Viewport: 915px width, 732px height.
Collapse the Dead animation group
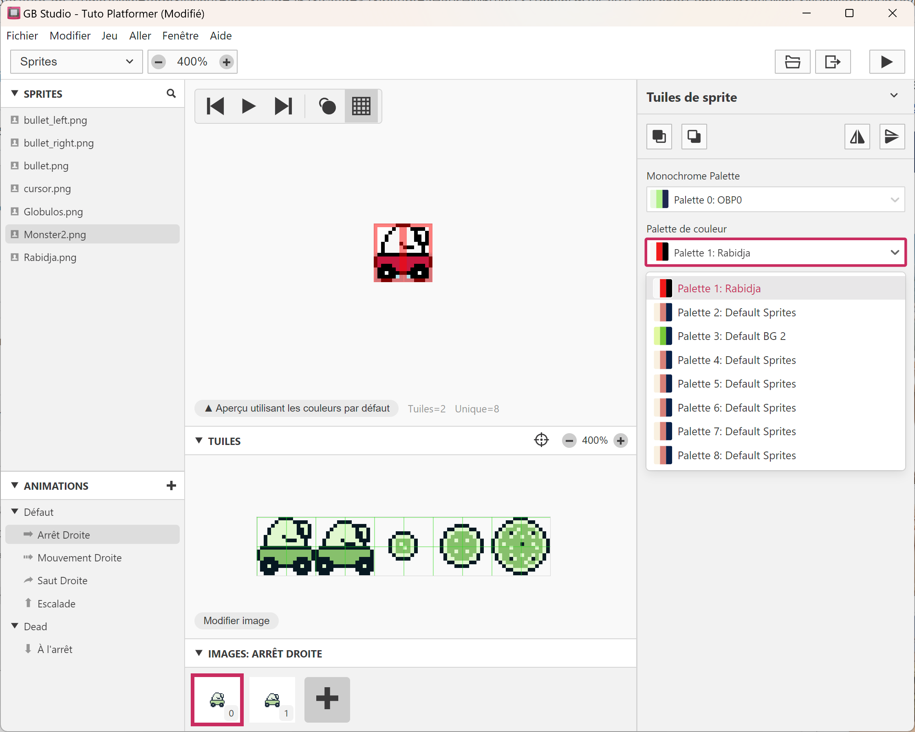click(x=15, y=626)
